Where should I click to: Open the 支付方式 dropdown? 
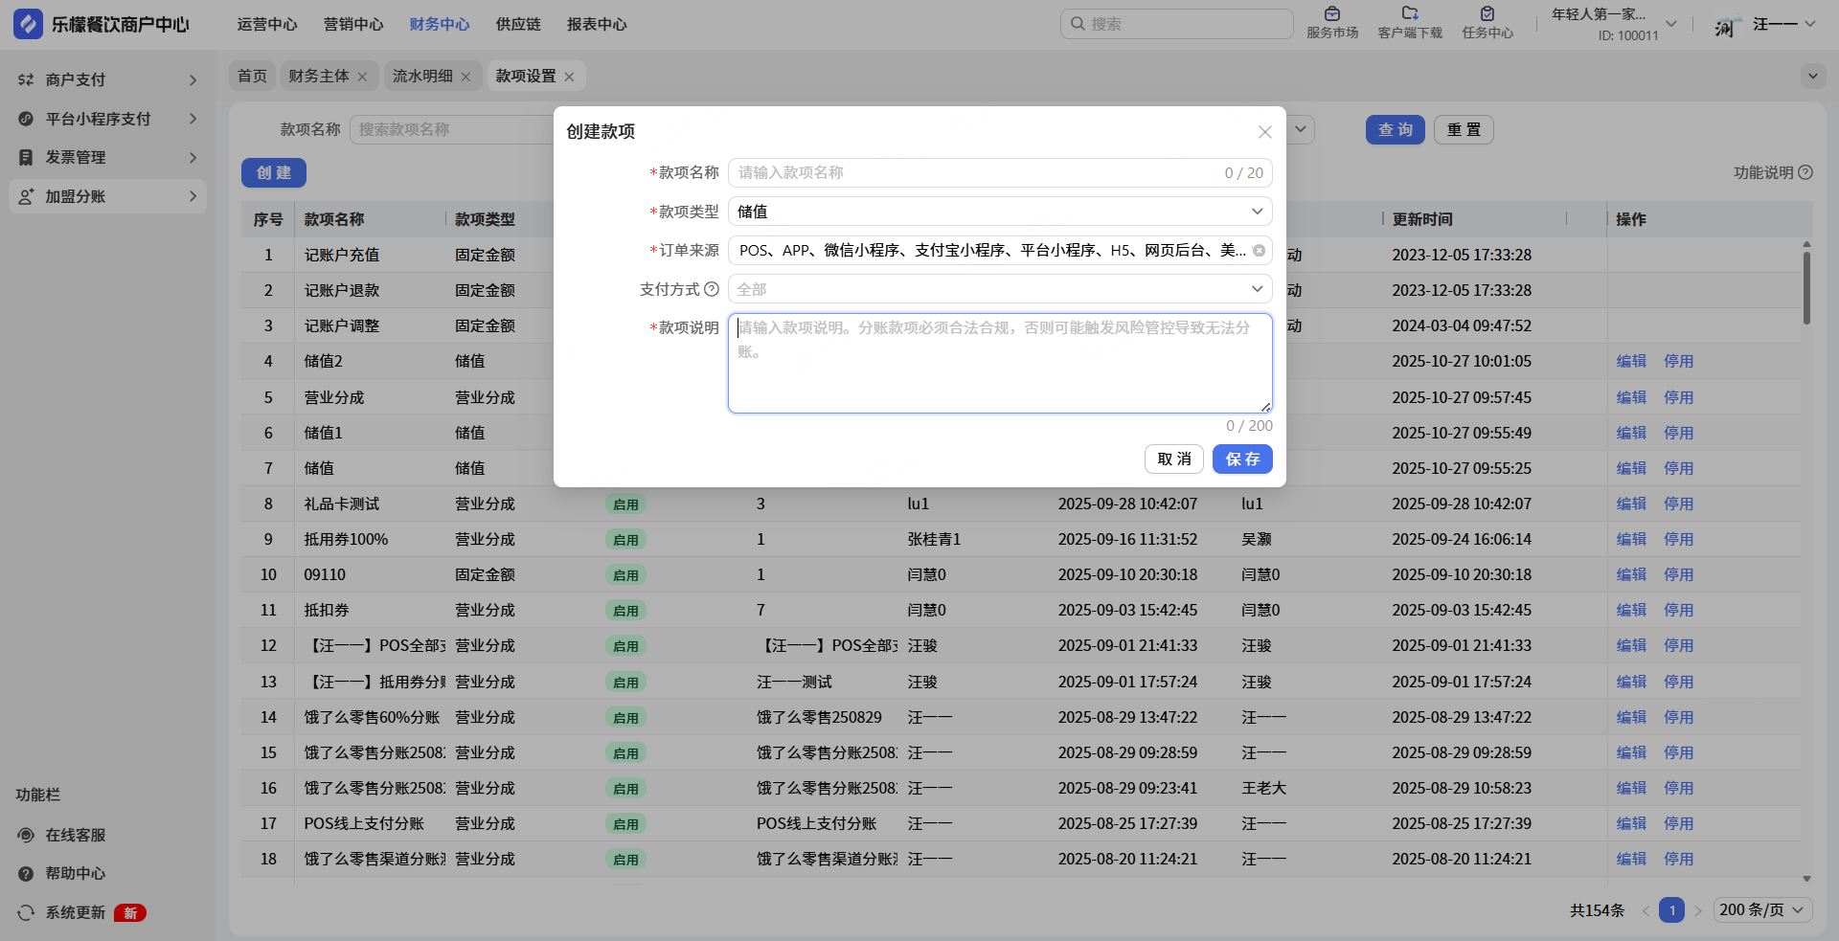pos(1000,289)
